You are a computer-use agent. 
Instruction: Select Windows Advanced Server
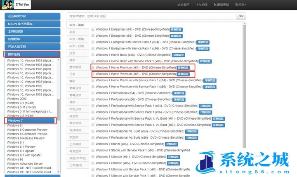(x=25, y=163)
